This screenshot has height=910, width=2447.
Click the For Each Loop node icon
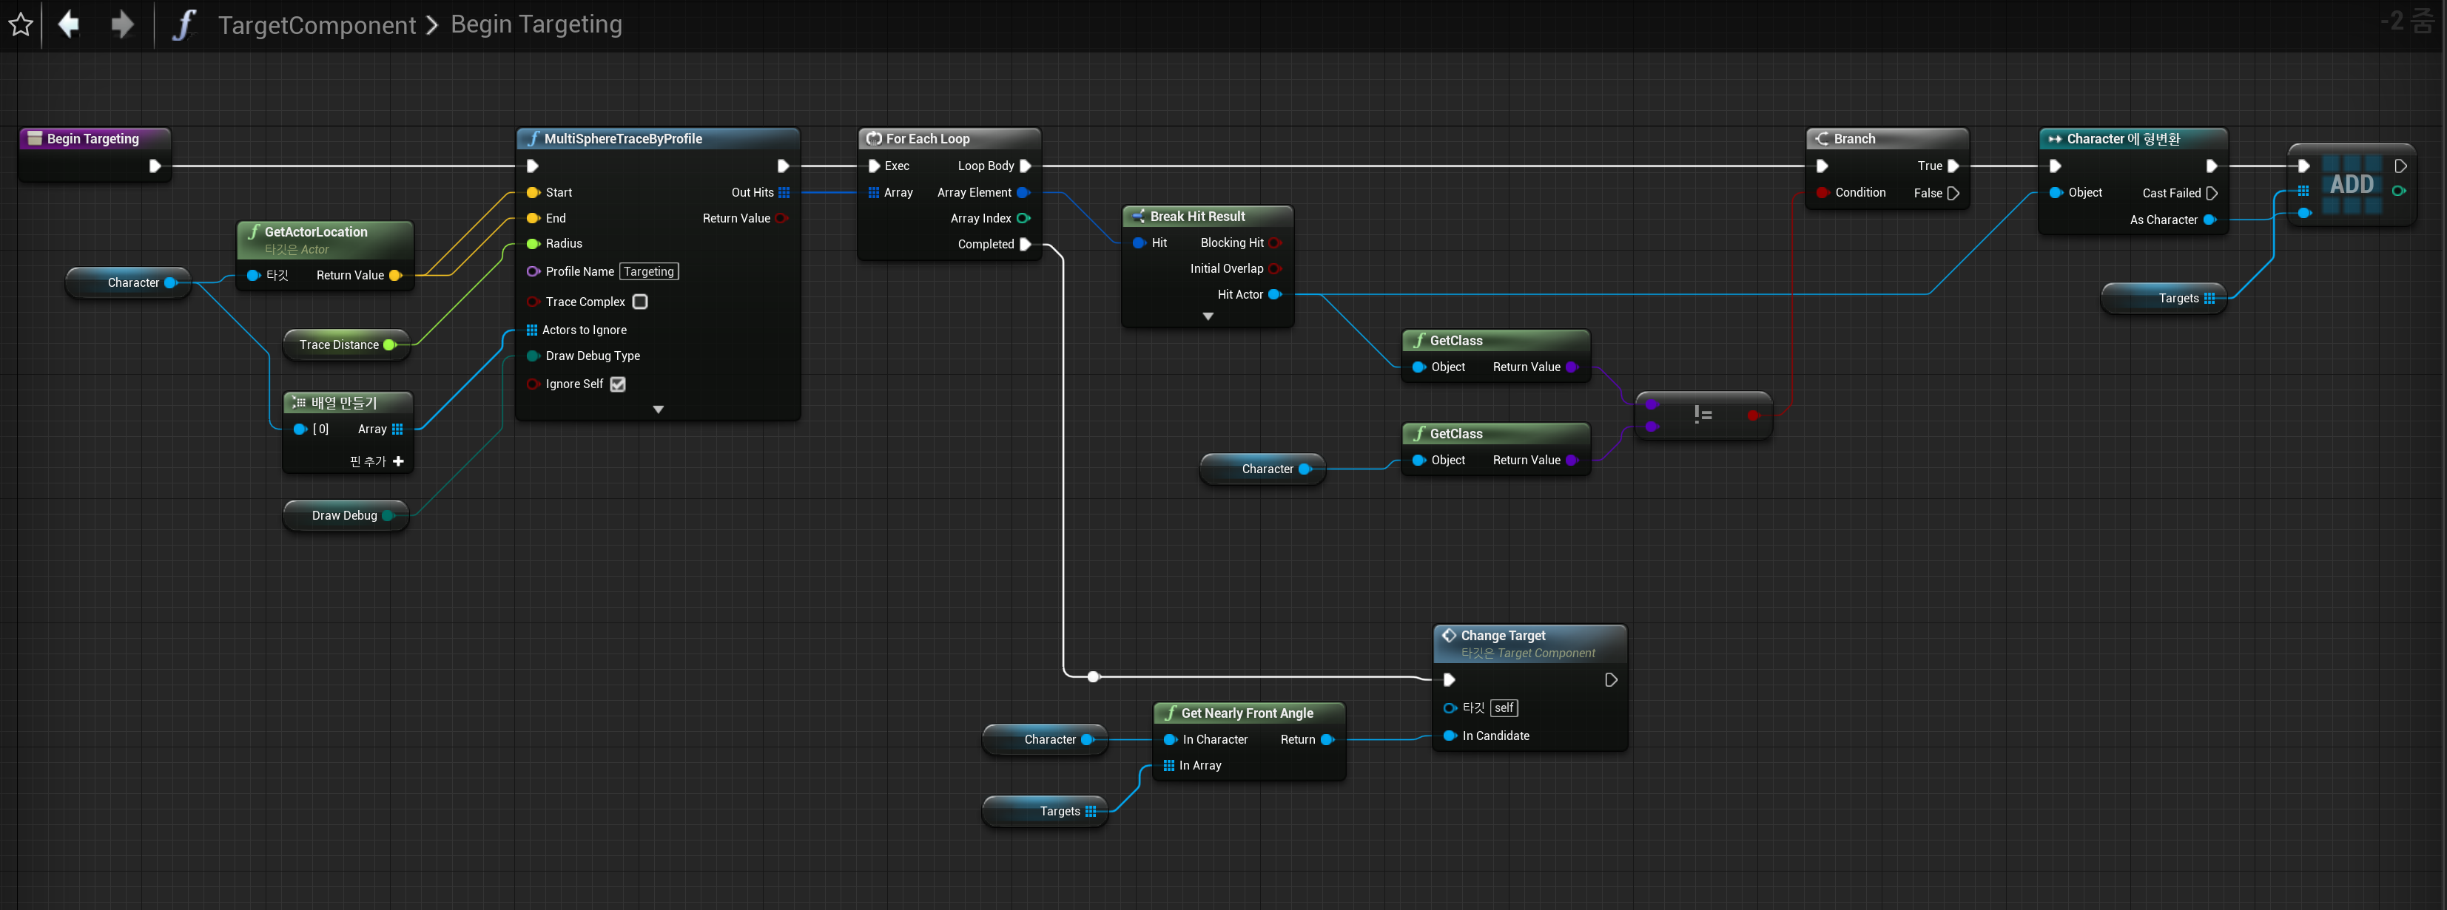[874, 138]
